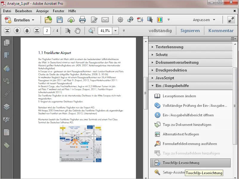Click the Drucken printer icon
Screen dimensions: 239x179
click(83, 20)
